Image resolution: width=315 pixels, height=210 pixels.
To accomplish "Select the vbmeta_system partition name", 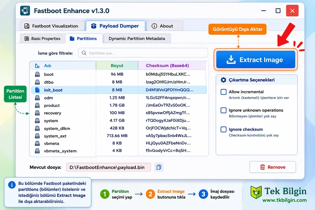I will coord(60,151).
